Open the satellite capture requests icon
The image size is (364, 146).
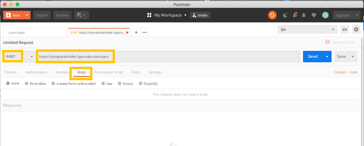(x=285, y=15)
